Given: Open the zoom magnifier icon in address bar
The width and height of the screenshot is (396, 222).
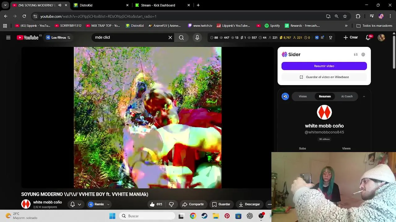Looking at the screenshot, I should pyautogui.click(x=337, y=16).
